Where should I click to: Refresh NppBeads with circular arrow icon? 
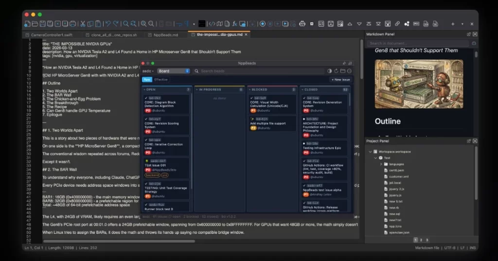click(336, 71)
